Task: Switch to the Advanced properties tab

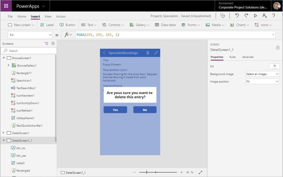Action: pyautogui.click(x=247, y=57)
